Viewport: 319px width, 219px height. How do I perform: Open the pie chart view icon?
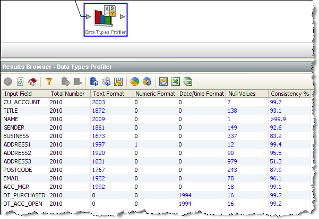pyautogui.click(x=135, y=81)
